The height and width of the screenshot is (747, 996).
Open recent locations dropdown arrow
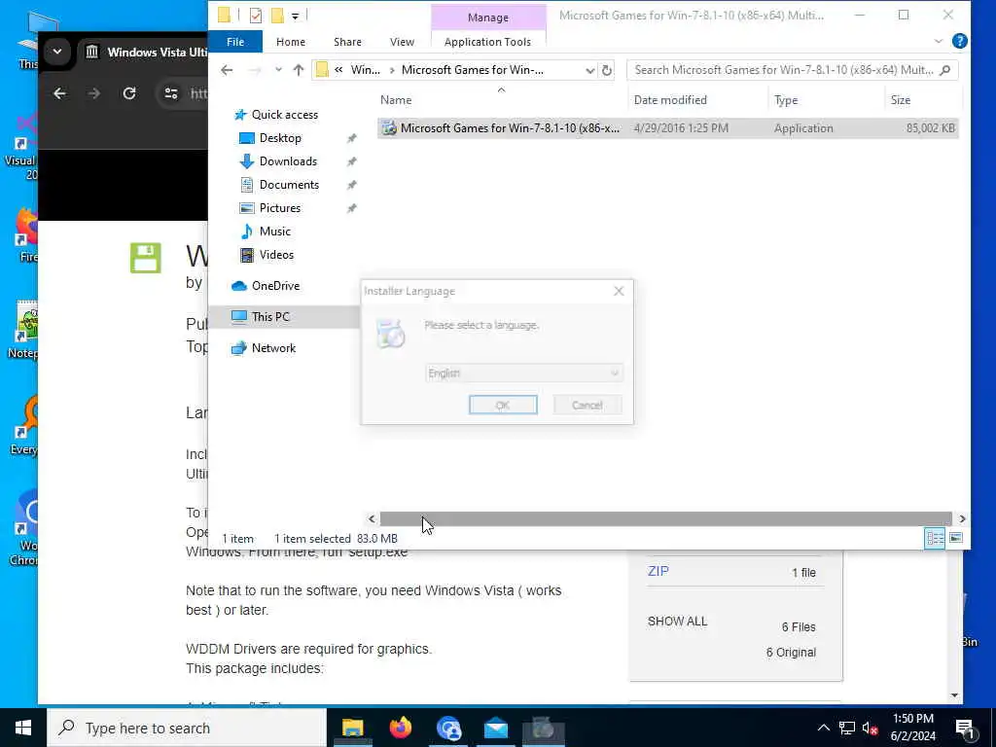pos(278,70)
